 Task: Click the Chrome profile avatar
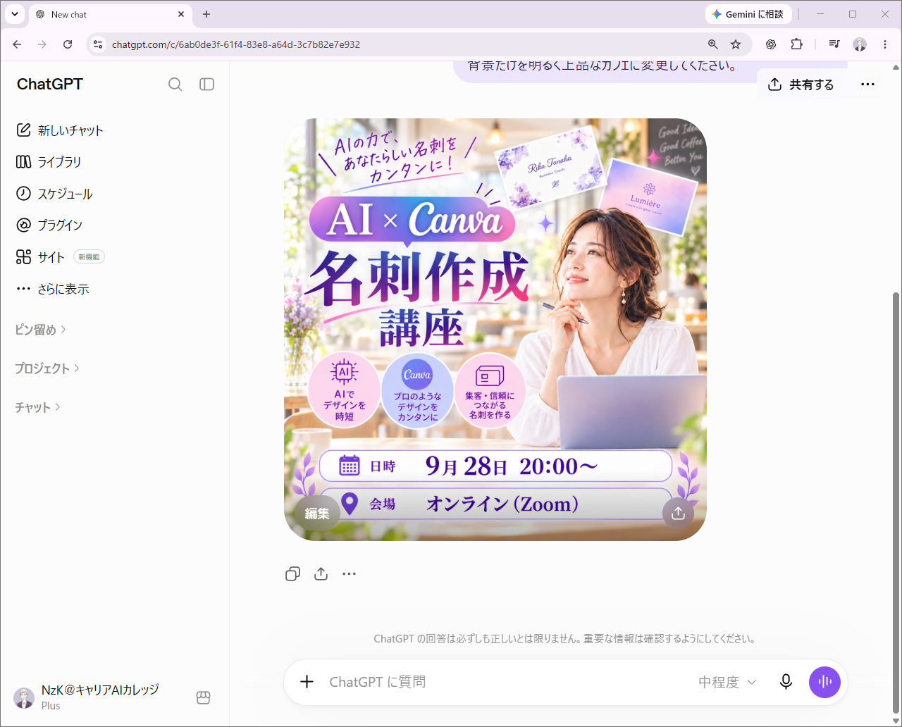click(860, 44)
